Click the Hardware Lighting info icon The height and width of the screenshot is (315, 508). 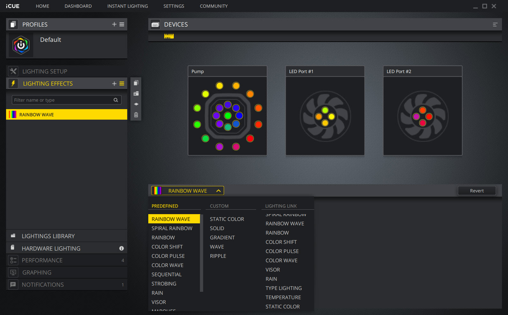coord(121,248)
